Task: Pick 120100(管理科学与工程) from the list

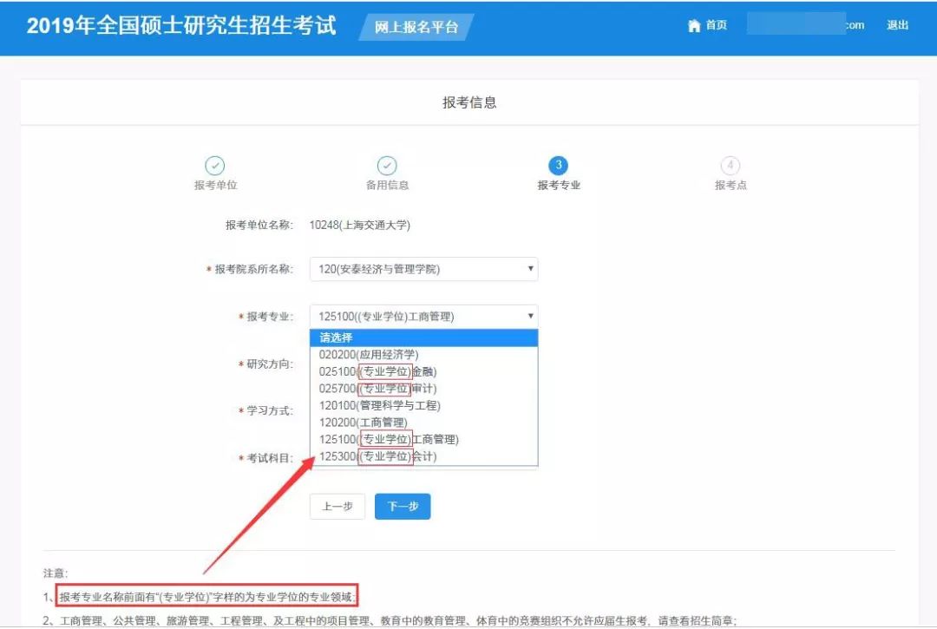Action: [x=379, y=405]
